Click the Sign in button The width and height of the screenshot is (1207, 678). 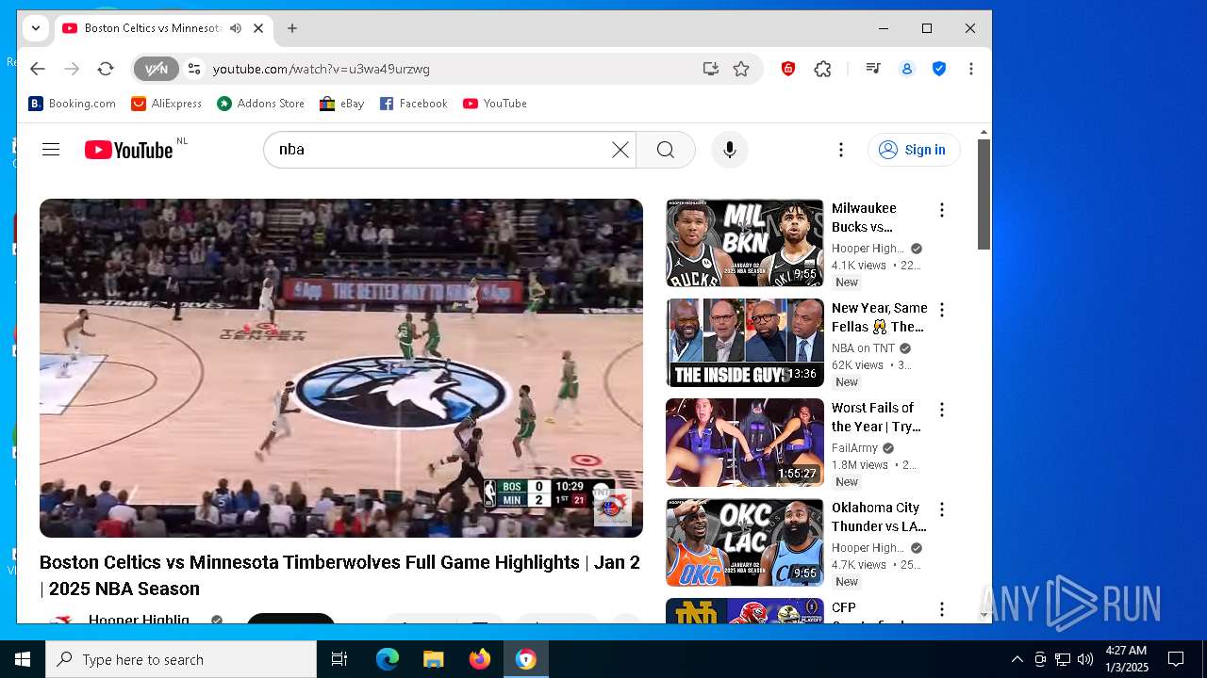coord(914,150)
